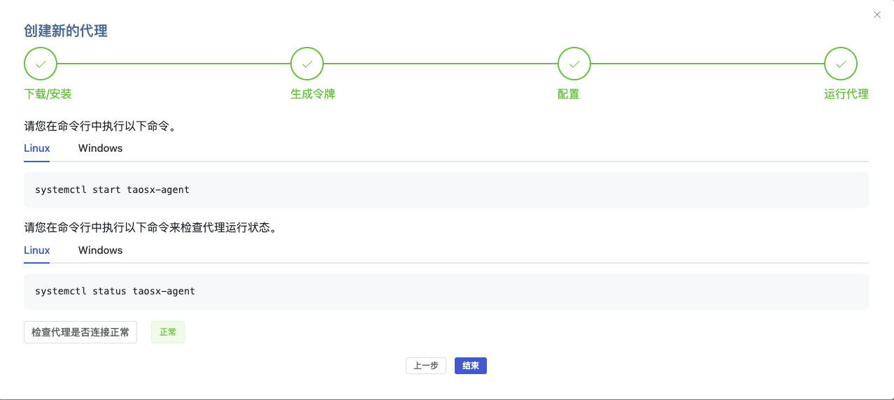Click the 配置 step label

(569, 94)
